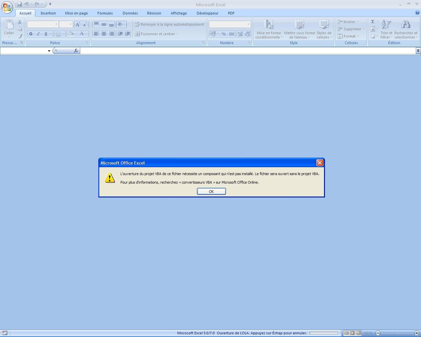
Task: Click the fill color paint bucket
Action: point(71,34)
